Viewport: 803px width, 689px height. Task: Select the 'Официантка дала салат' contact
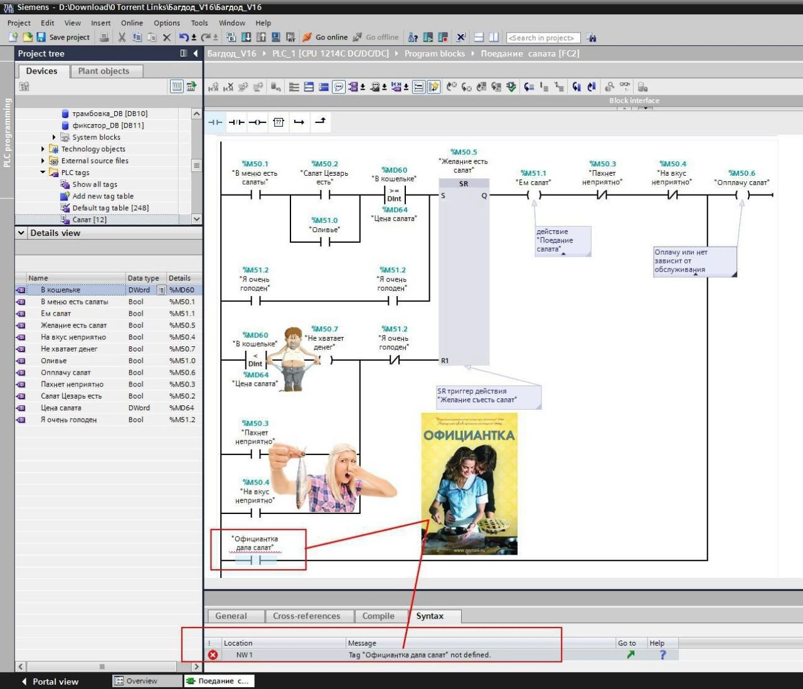pos(256,560)
